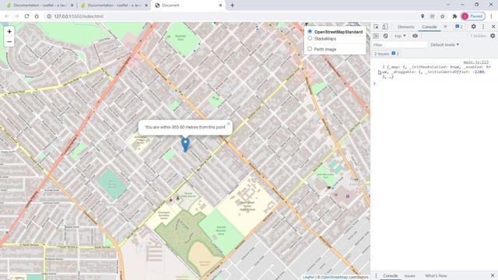Open the drawer three-dot menu
498x280 pixels.
[376, 275]
